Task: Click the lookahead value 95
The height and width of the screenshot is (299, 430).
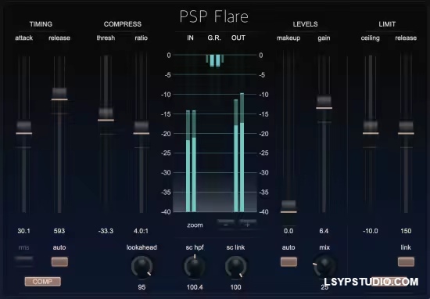Action: click(x=142, y=287)
